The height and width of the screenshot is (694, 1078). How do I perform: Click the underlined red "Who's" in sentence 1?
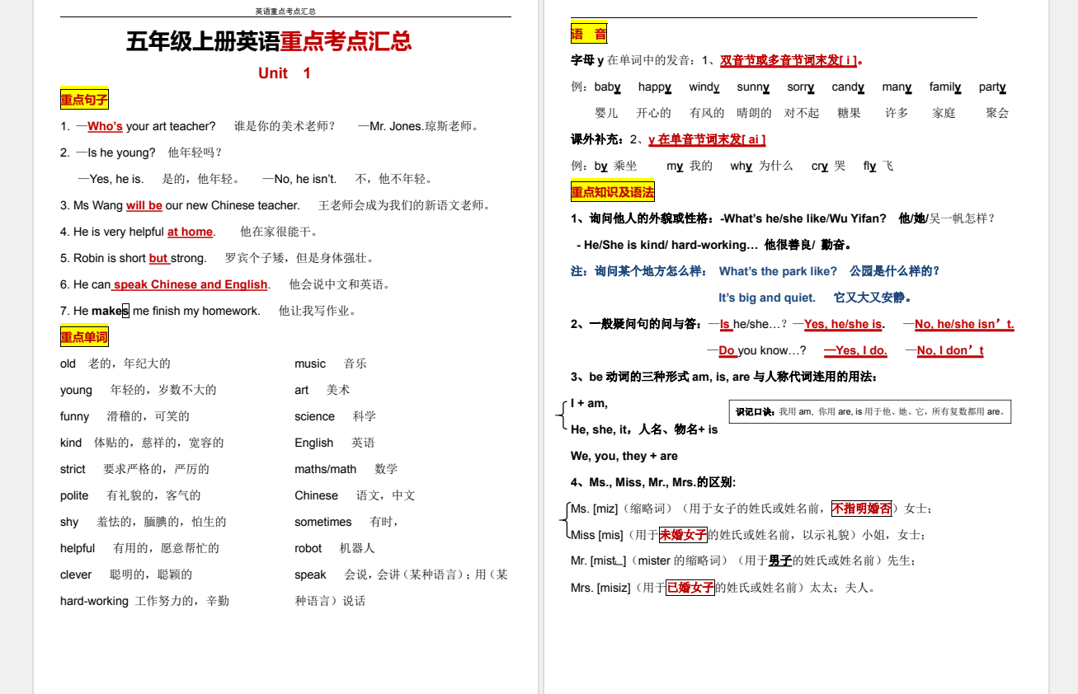[x=105, y=126]
